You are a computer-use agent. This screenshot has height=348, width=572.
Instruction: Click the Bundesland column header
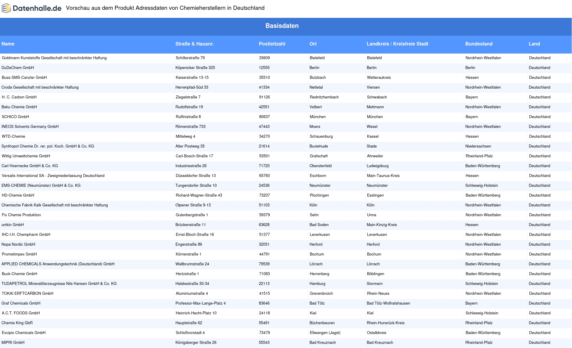click(479, 44)
